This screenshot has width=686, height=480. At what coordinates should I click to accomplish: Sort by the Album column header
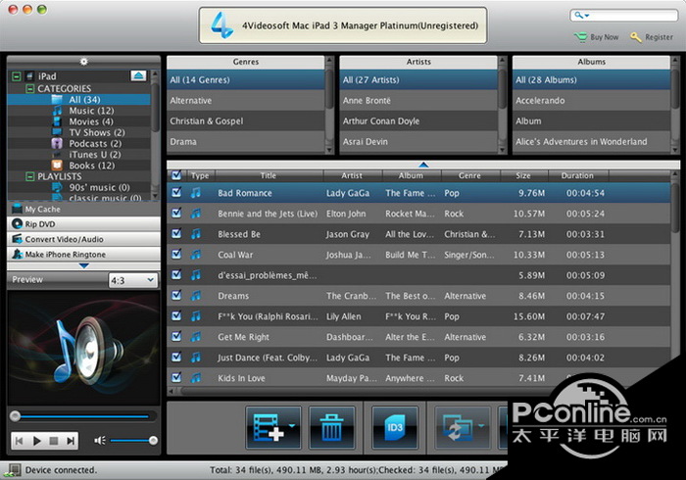[x=411, y=175]
